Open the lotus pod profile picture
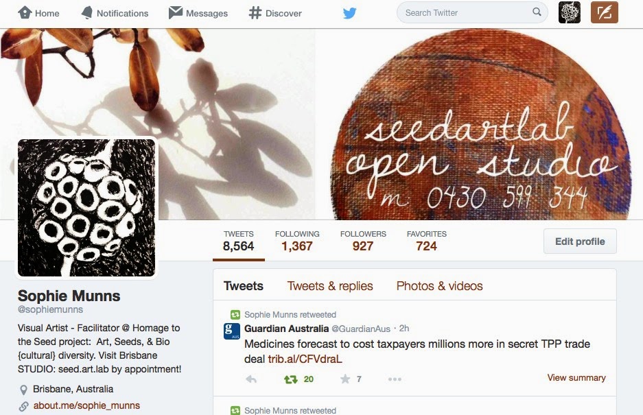Screen dimensions: 643x415 pyautogui.click(x=86, y=207)
